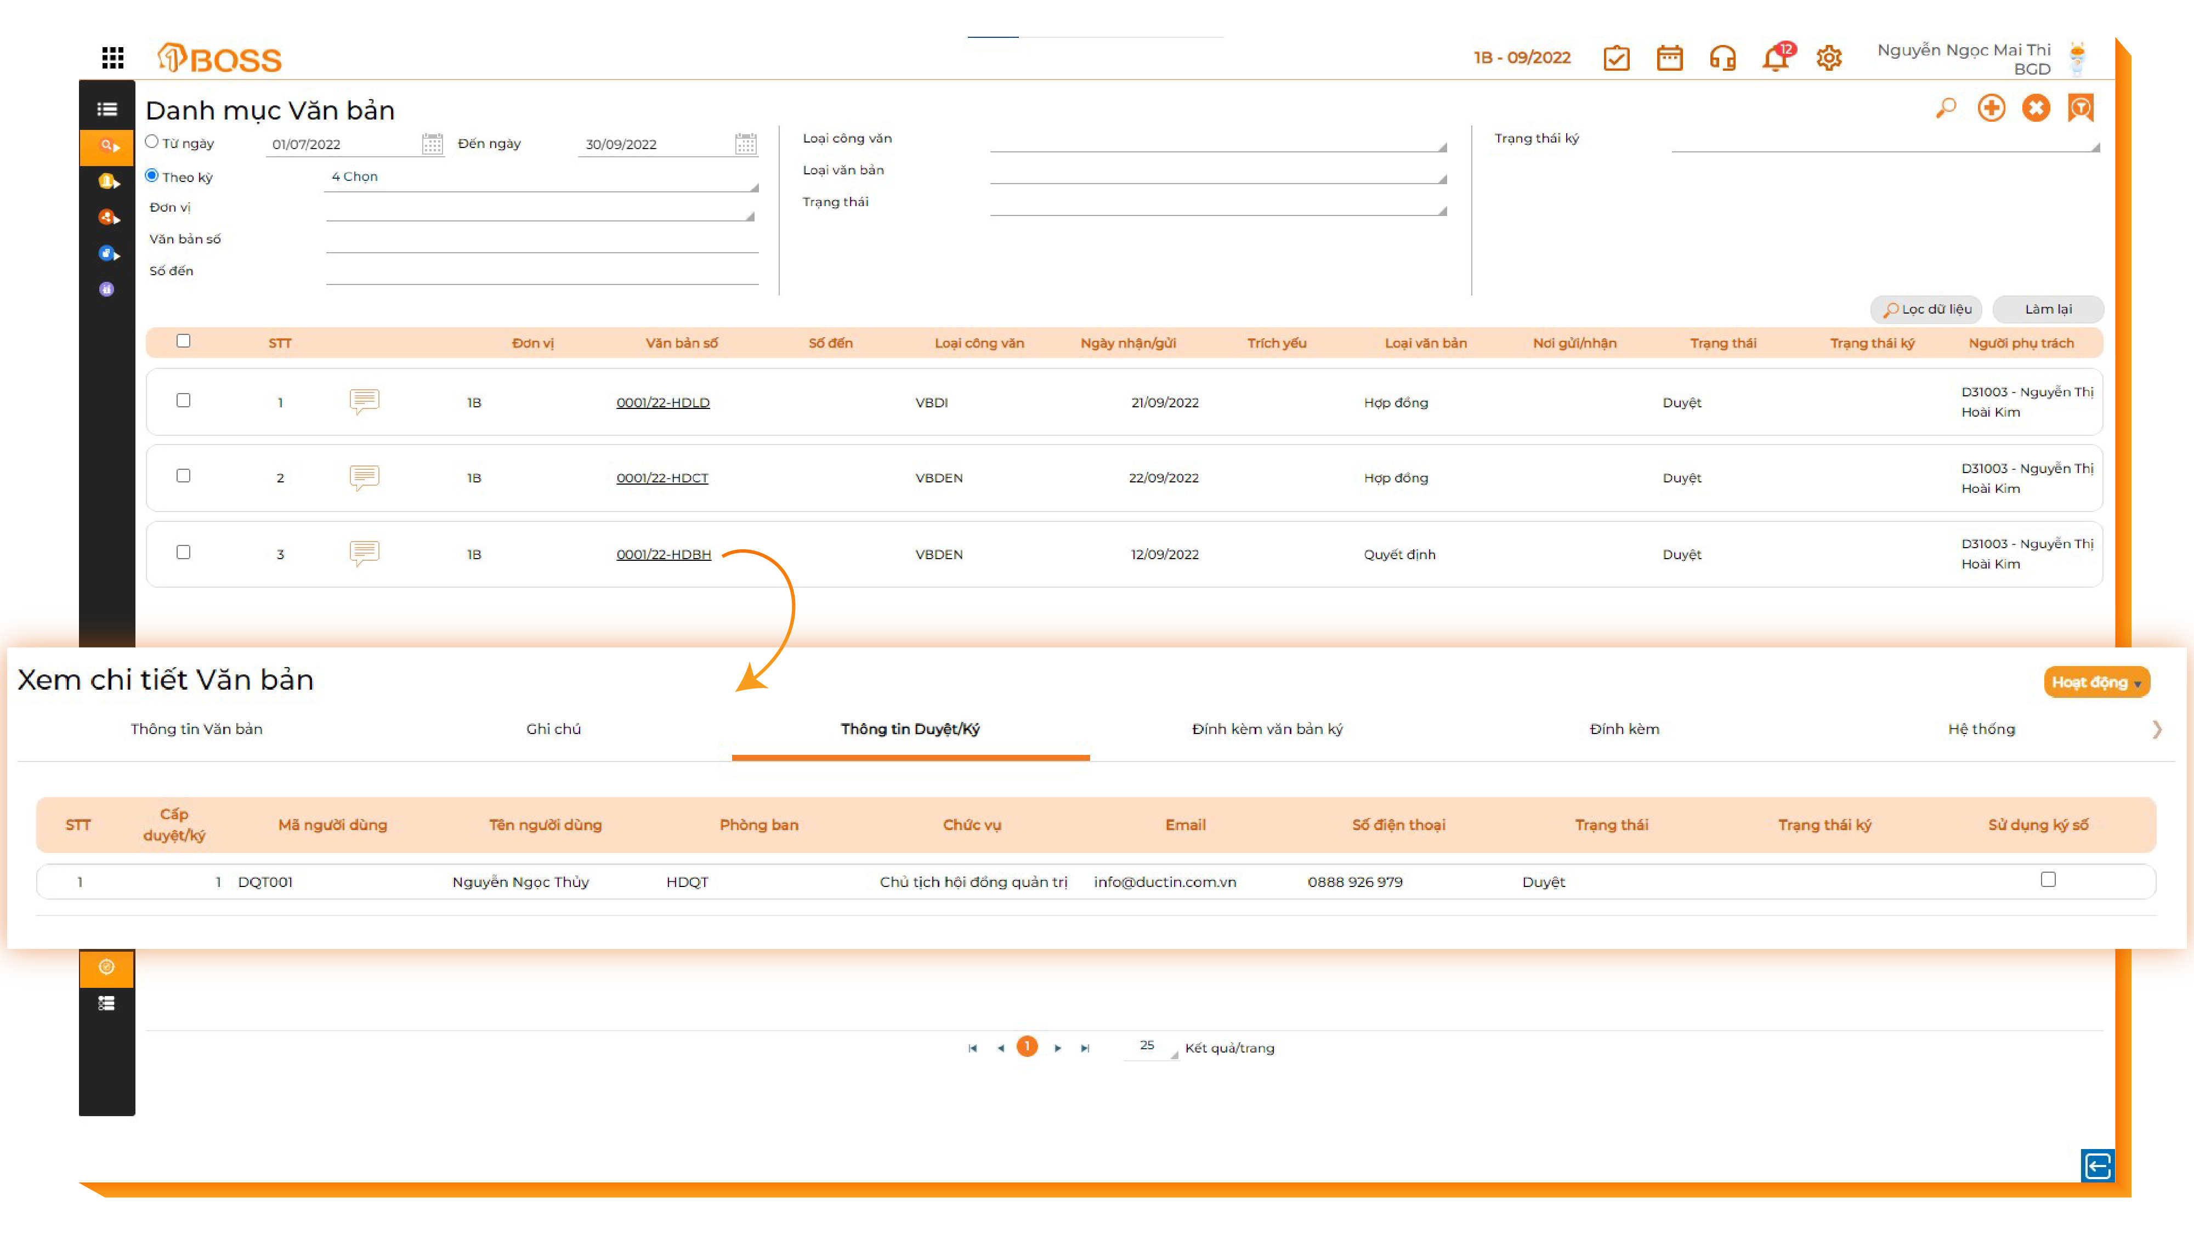The width and height of the screenshot is (2194, 1234).
Task: Open the 'Hoạt động' dropdown button
Action: coord(2095,682)
